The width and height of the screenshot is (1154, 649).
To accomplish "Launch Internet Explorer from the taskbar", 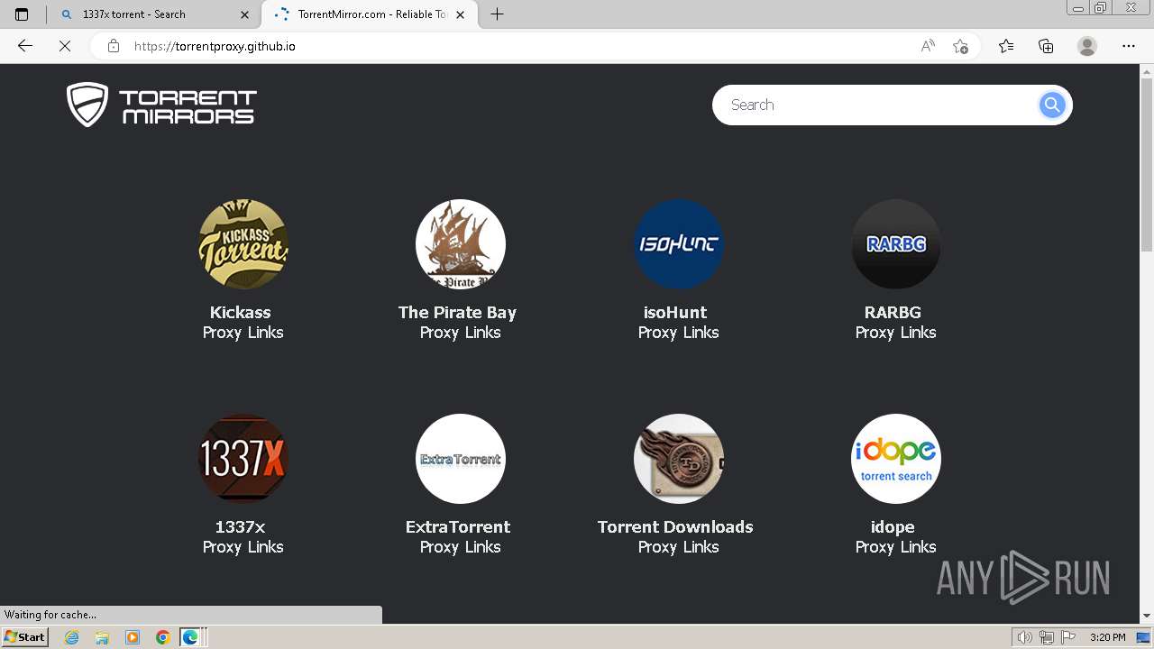I will (x=72, y=637).
